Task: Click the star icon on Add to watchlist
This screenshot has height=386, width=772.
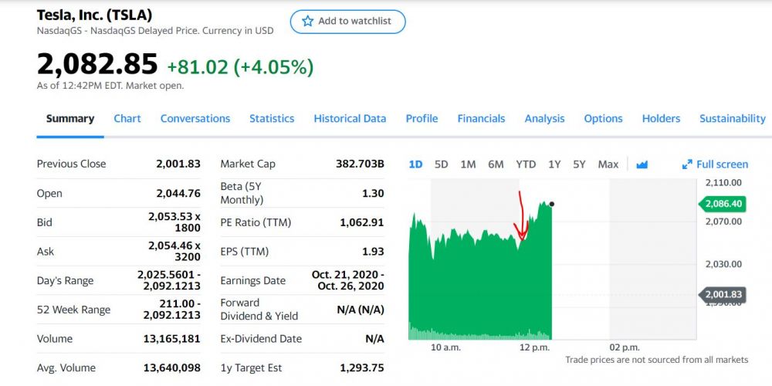Action: point(307,22)
